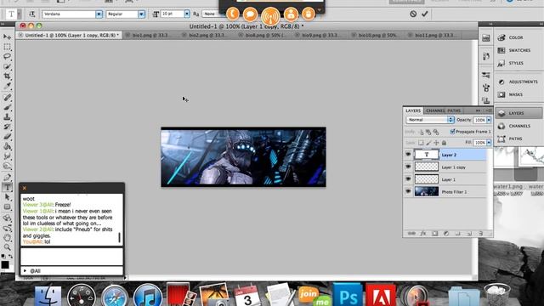
Task: Open the Opacity 100% slider arrow
Action: [489, 120]
